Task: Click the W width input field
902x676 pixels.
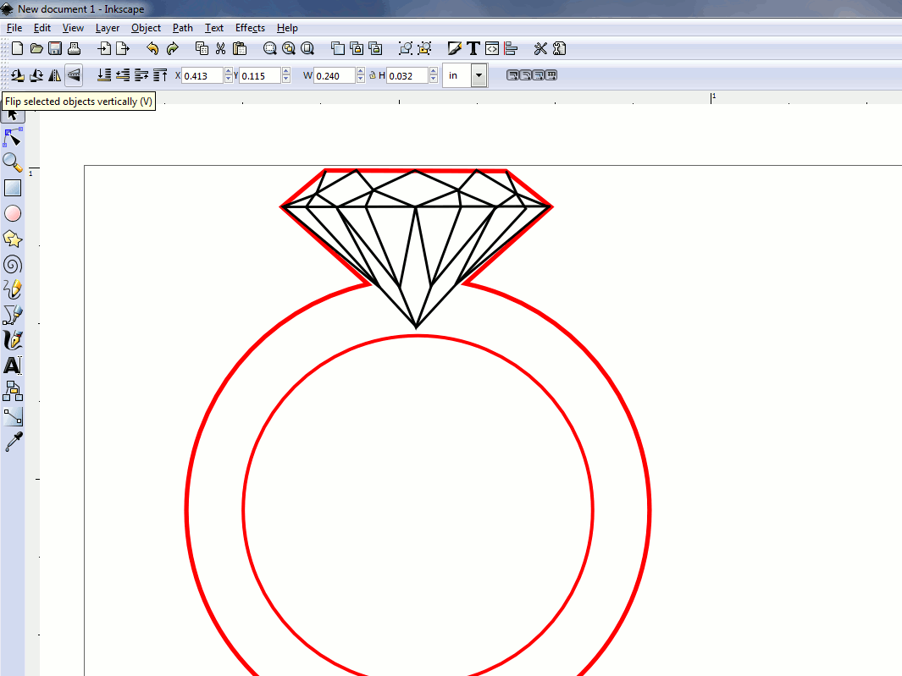Action: [x=334, y=76]
